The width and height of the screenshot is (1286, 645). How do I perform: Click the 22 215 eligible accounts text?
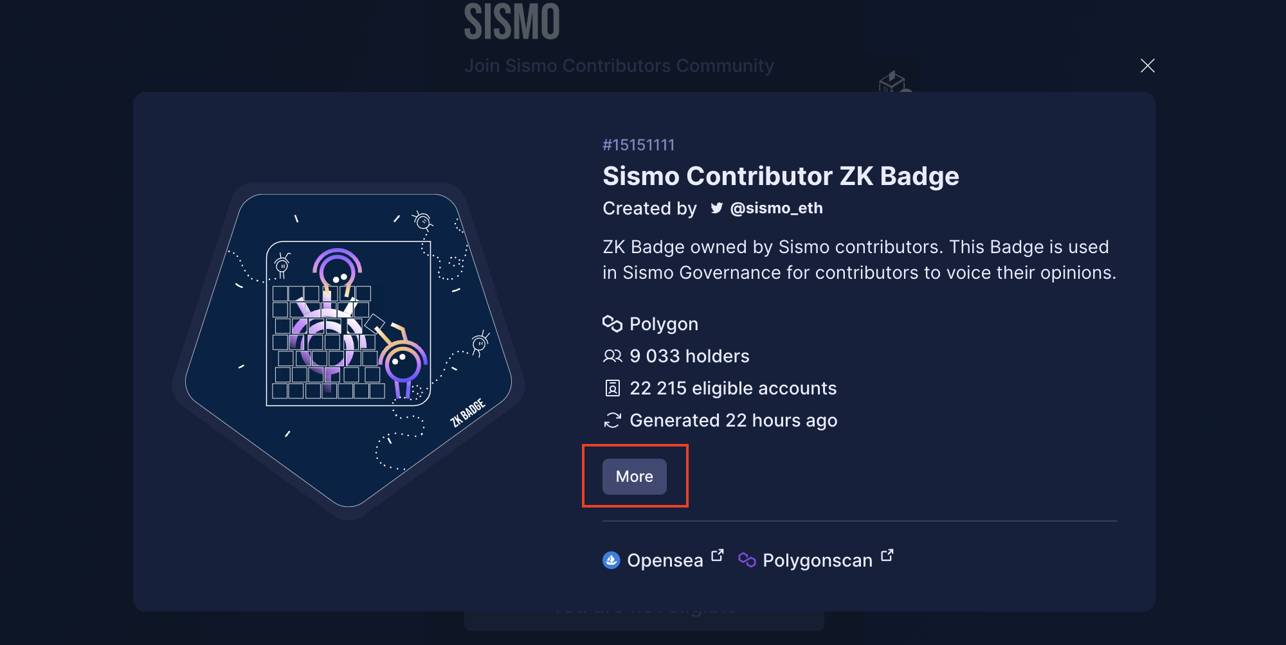click(733, 388)
